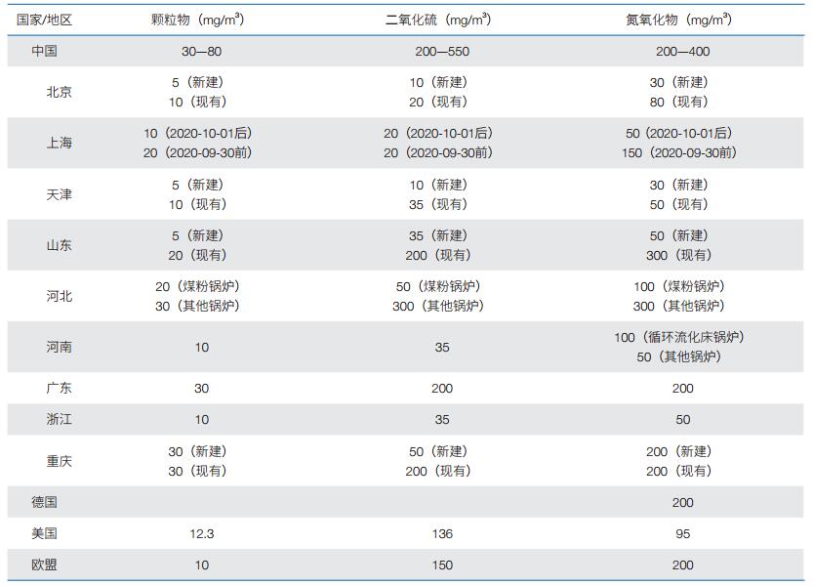Select the 重庆 row label

click(x=60, y=461)
